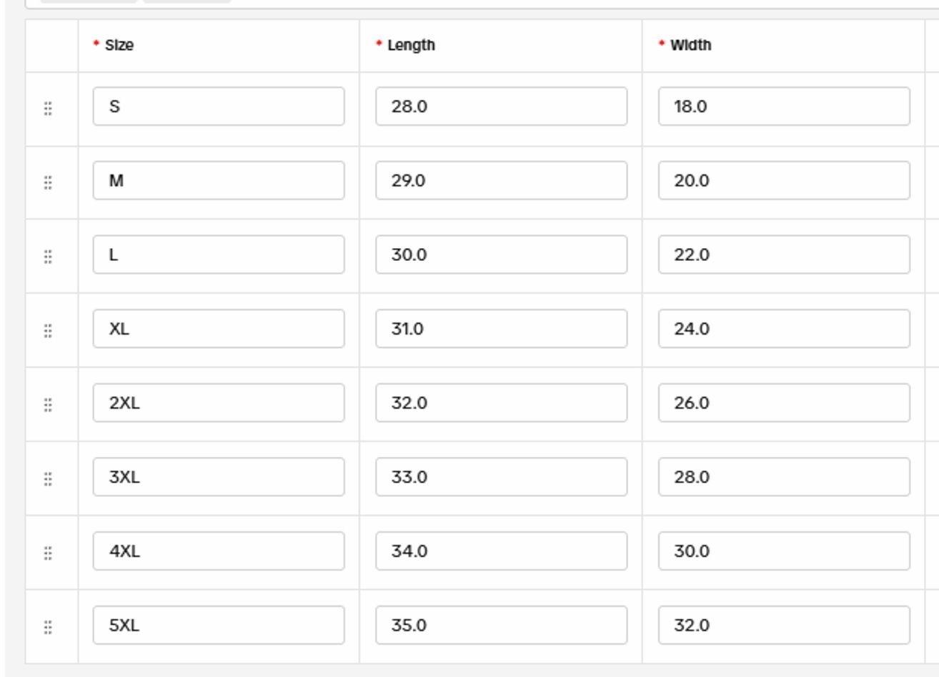Screen dimensions: 939x677
Task: Click the drag handle for the S row
Action: click(48, 109)
